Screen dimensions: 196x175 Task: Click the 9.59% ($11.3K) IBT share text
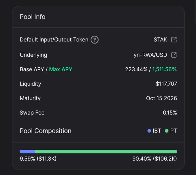coord(38,159)
